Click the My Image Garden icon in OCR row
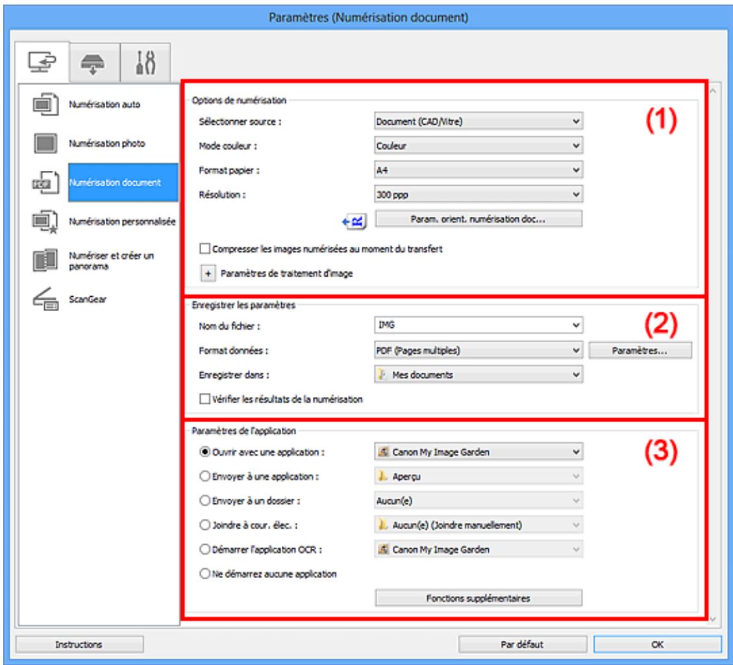This screenshot has width=733, height=665. (383, 549)
